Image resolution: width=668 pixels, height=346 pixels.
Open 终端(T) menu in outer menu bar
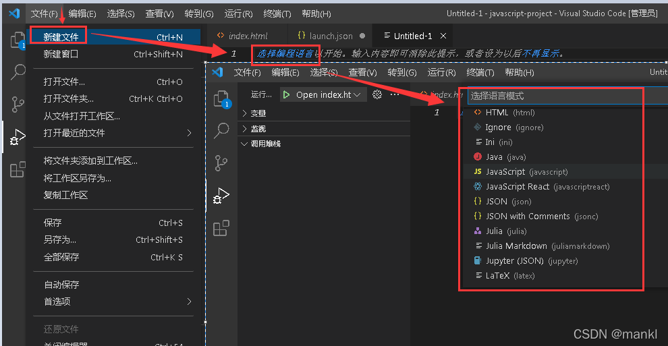(x=277, y=13)
